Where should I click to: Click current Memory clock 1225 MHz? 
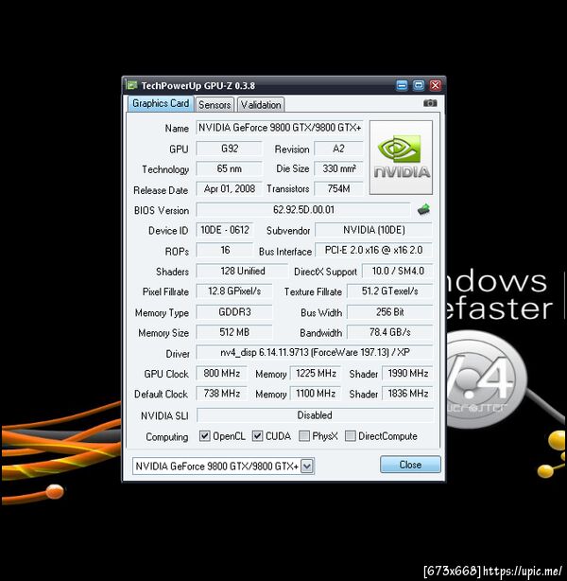[x=316, y=373]
